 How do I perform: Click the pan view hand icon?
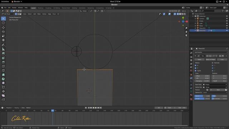[x=186, y=32]
